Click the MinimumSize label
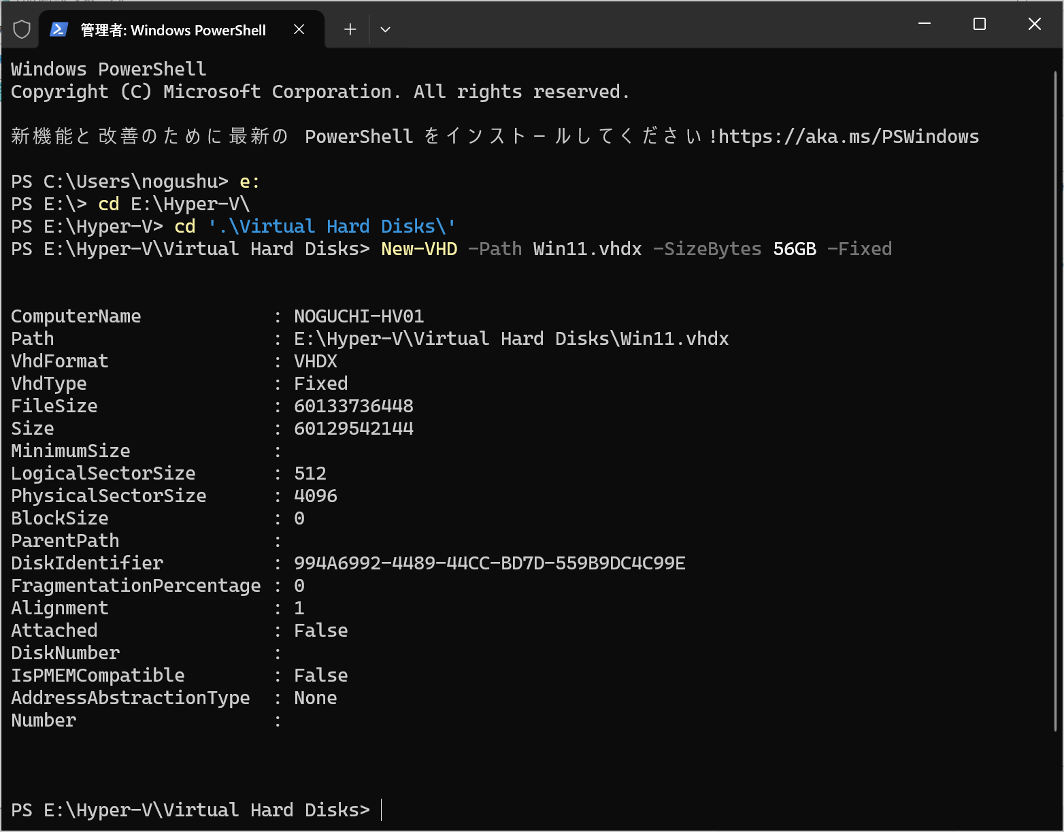1064x832 pixels. click(x=71, y=451)
